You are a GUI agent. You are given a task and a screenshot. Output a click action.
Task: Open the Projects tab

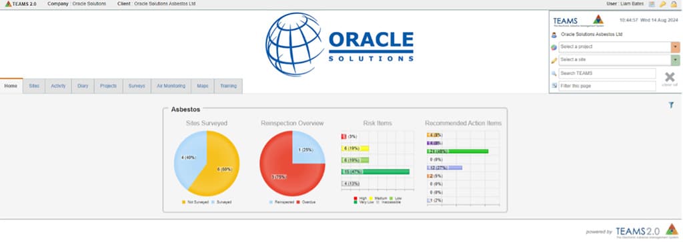click(x=109, y=86)
